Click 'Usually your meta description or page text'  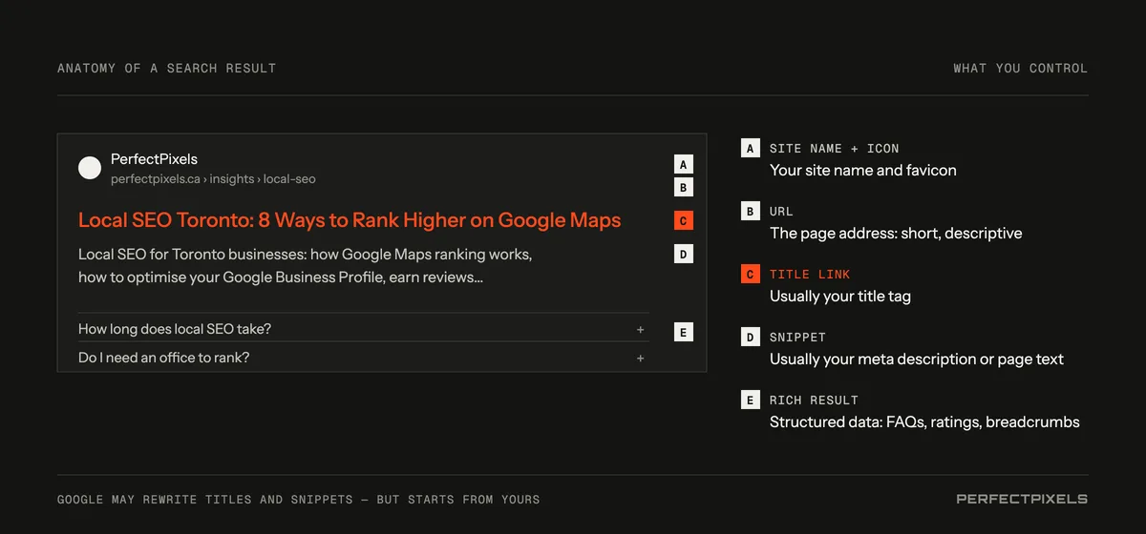[x=917, y=359]
